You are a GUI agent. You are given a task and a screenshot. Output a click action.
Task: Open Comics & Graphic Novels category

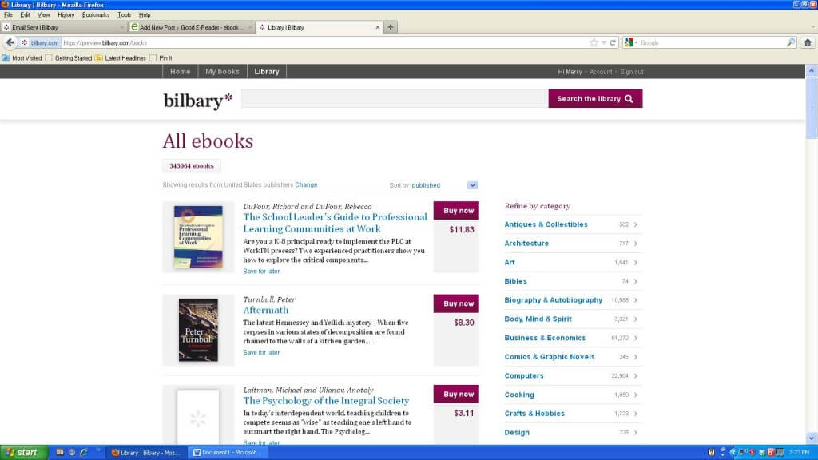tap(550, 357)
